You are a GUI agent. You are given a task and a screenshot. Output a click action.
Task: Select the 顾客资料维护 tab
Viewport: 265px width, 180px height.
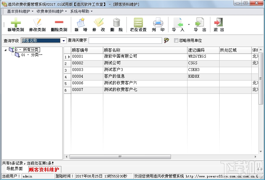pyautogui.click(x=44, y=170)
